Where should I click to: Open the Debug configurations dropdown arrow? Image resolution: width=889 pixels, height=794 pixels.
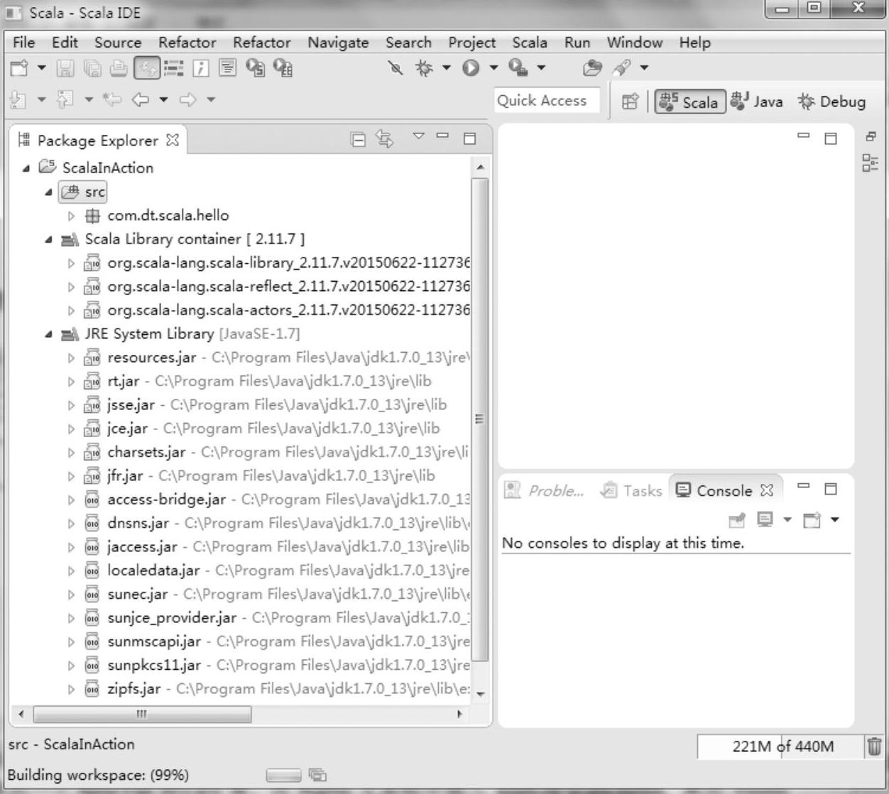[x=446, y=67]
